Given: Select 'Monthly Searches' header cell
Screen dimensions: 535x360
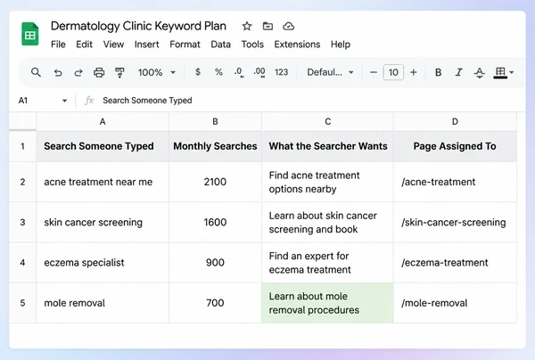Looking at the screenshot, I should [x=215, y=146].
